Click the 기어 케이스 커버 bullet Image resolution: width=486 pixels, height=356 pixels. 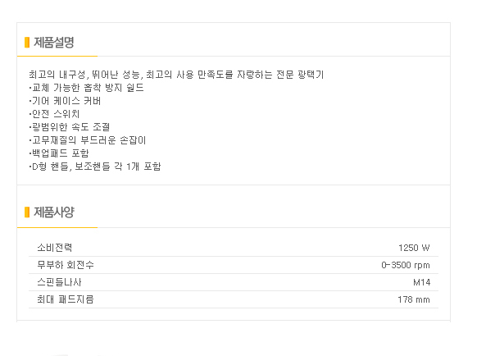pyautogui.click(x=65, y=101)
